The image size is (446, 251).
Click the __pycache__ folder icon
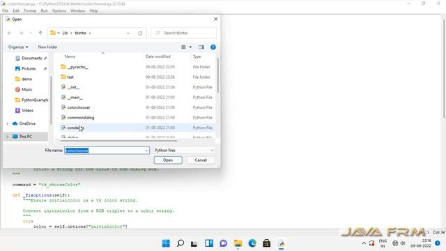coord(63,67)
